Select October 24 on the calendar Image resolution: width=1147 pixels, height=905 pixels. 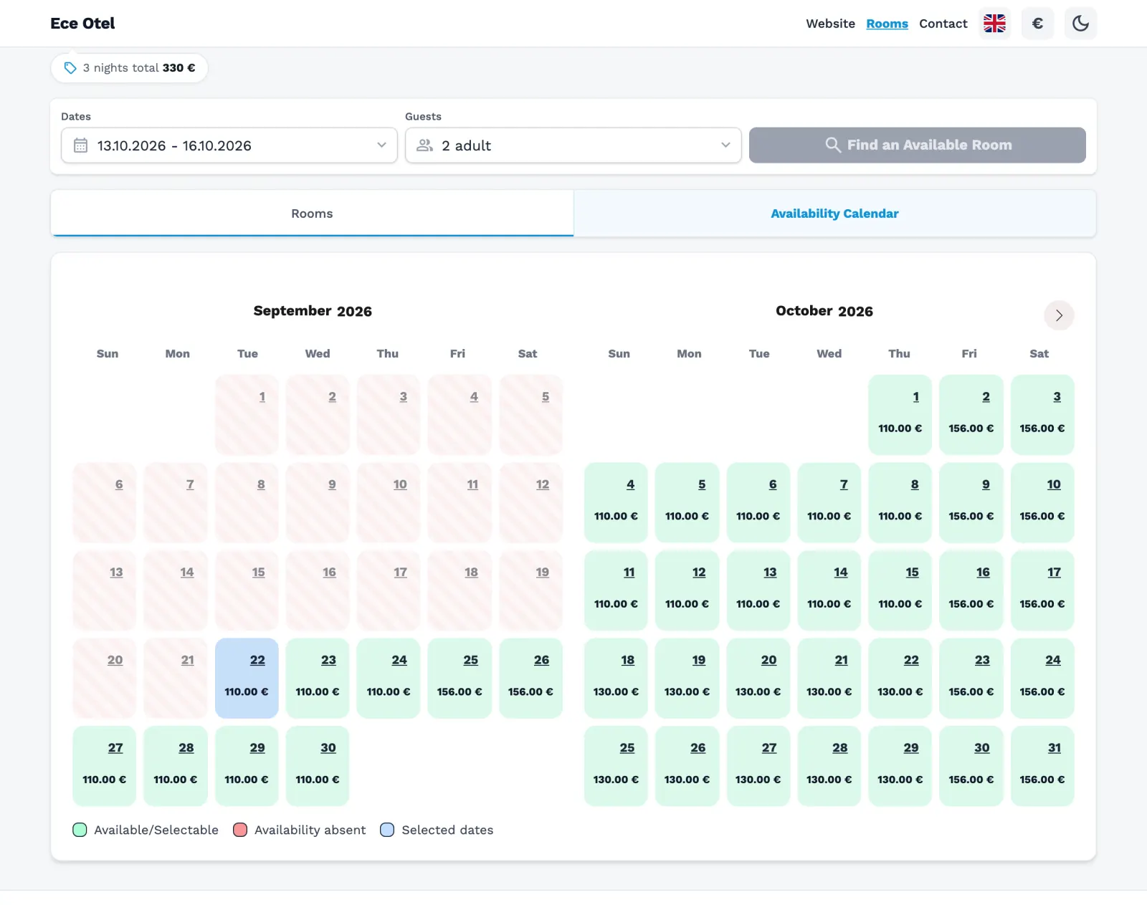[1042, 678]
